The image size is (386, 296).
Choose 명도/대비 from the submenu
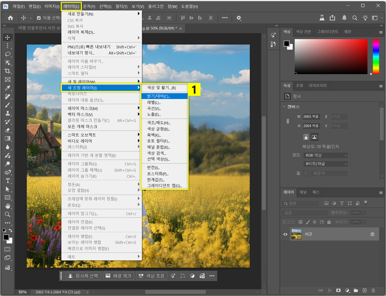[x=159, y=96]
